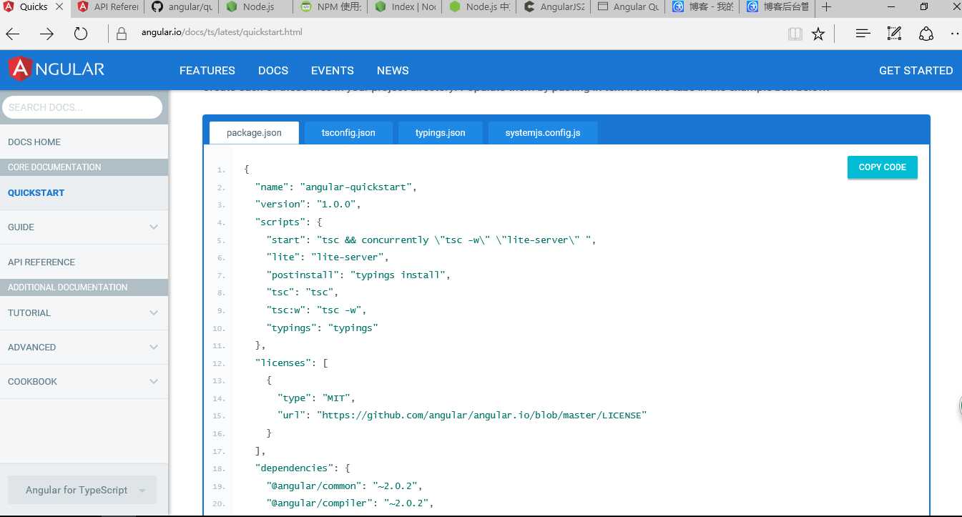
Task: Select the typings.json code tab
Action: coord(441,133)
